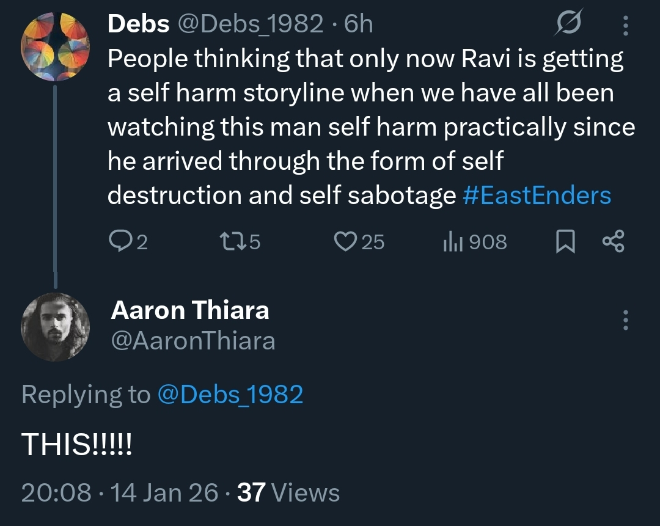
Task: Click the Grok slashed-circle icon
Action: point(569,24)
